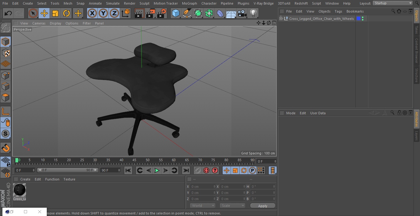Screen dimensions: 420x216
Task: Switch to Texture mode checkerboard icon
Action: 6,53
